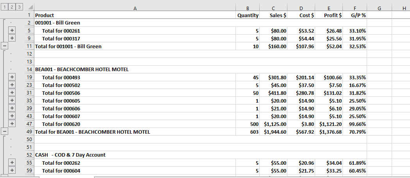Select the entire sheet with corner triangle

click(x=30, y=7)
